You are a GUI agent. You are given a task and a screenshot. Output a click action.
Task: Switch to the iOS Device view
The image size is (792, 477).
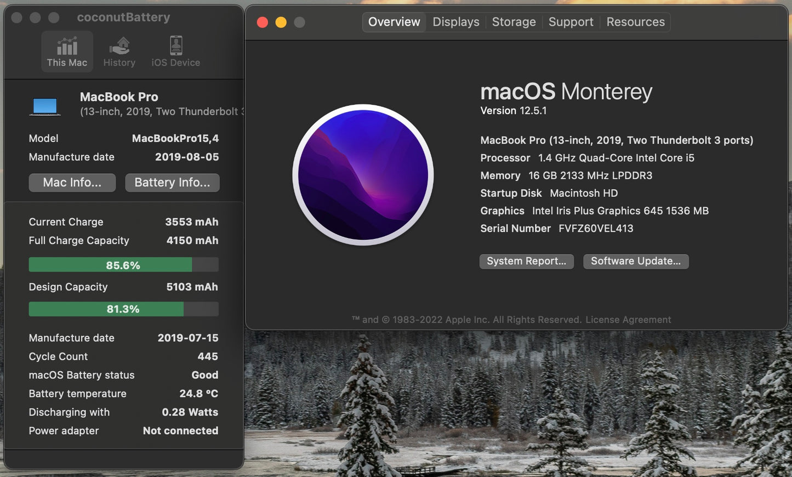point(175,50)
